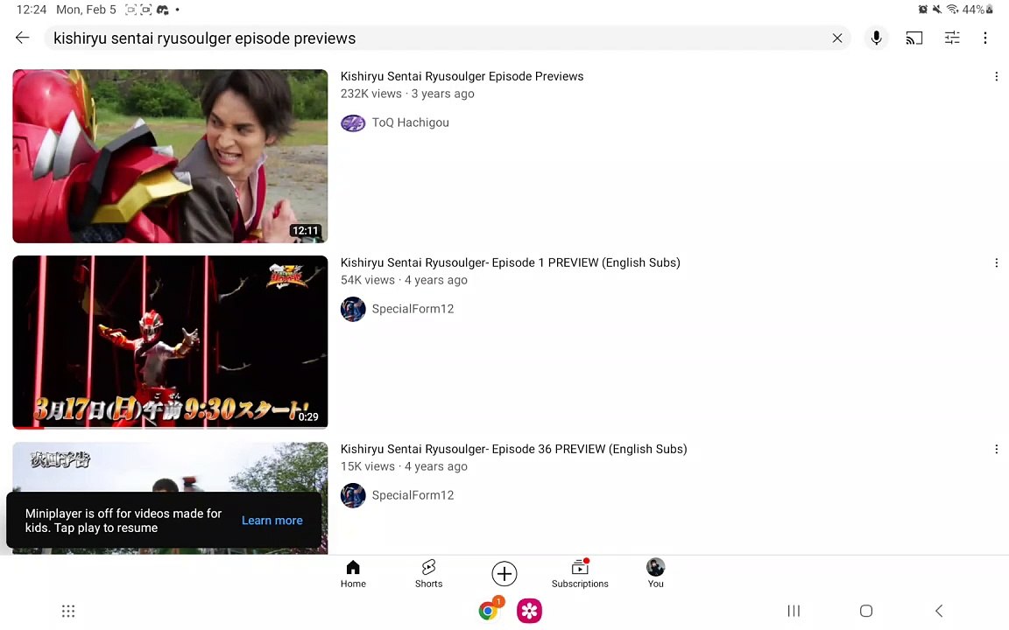Play the Episode 1 PREVIEW thumbnail
The image size is (1009, 630).
tap(170, 342)
